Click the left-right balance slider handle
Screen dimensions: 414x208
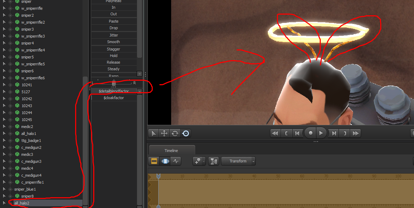click(114, 83)
